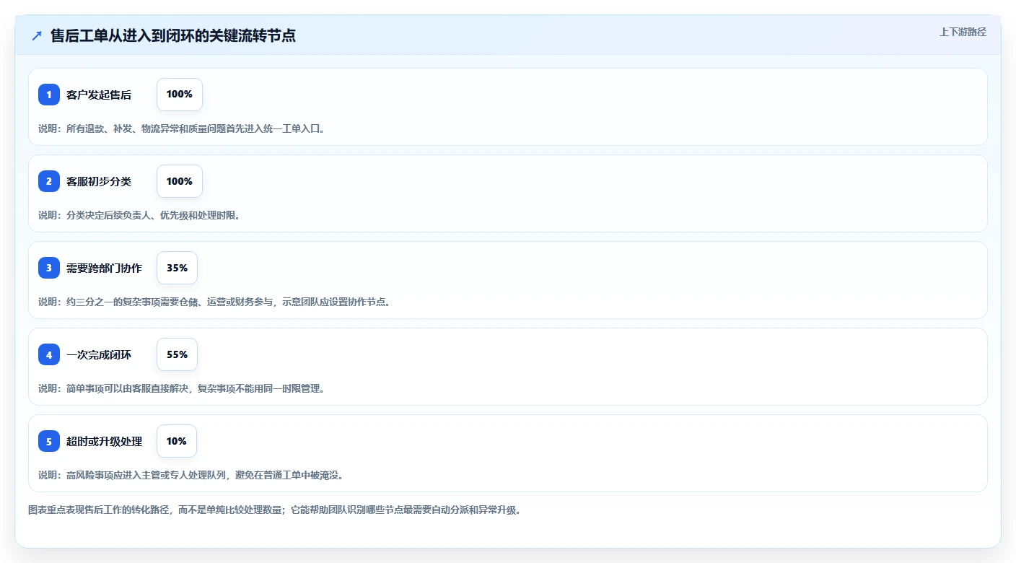Click the 100% pill for 客服初步分类
Image resolution: width=1016 pixels, height=563 pixels.
coord(180,181)
